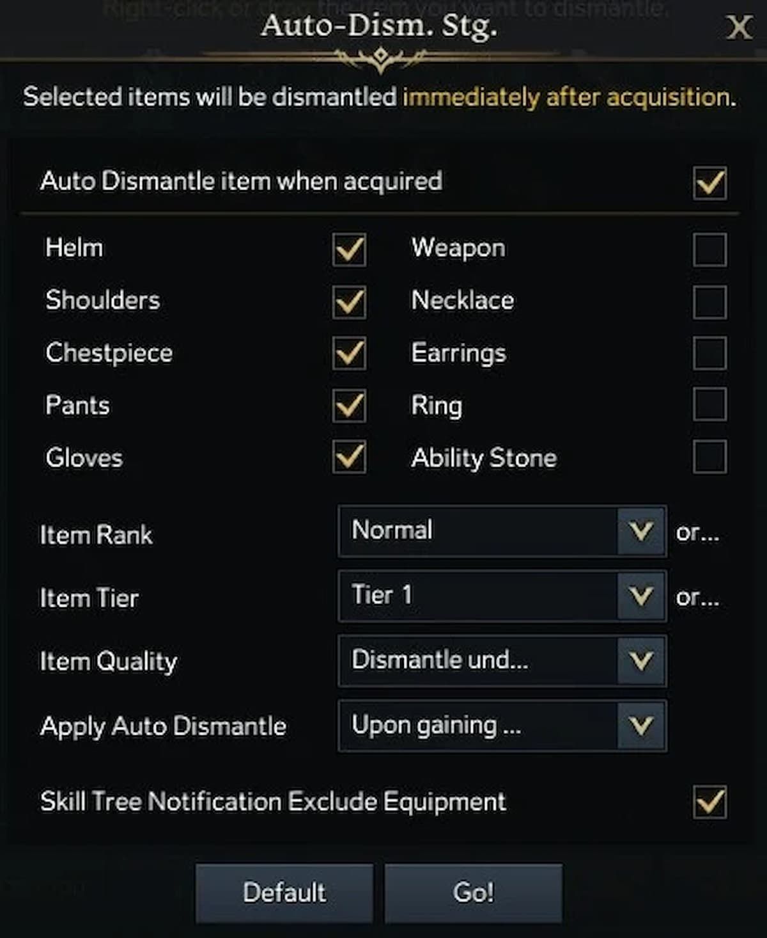Click the Default button
767x938 pixels.
click(x=284, y=893)
